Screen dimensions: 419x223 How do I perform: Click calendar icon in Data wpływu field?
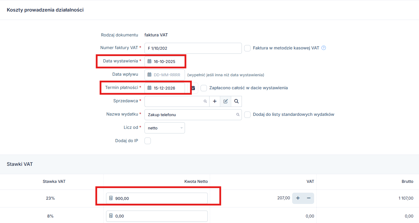pos(149,75)
